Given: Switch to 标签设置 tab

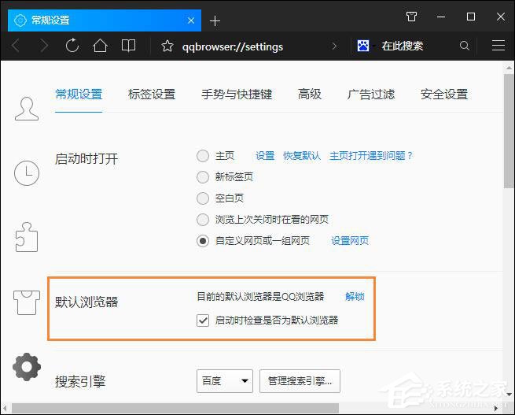Looking at the screenshot, I should click(x=152, y=94).
